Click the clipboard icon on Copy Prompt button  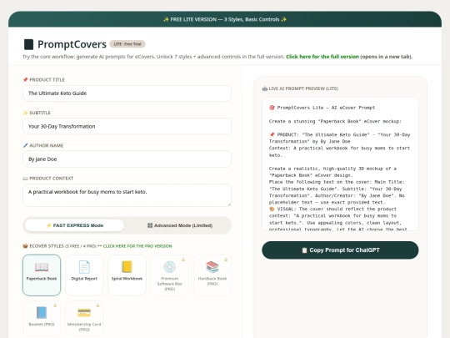[304, 250]
